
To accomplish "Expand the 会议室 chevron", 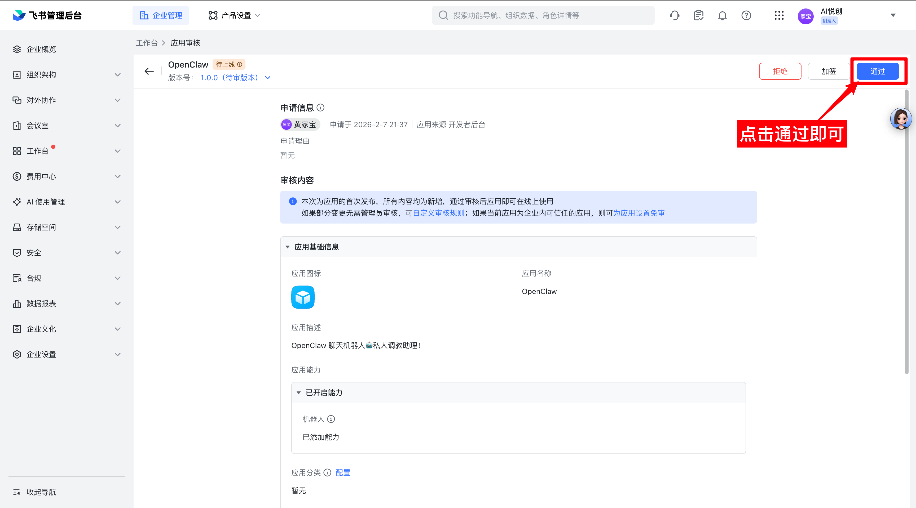I will click(x=118, y=125).
